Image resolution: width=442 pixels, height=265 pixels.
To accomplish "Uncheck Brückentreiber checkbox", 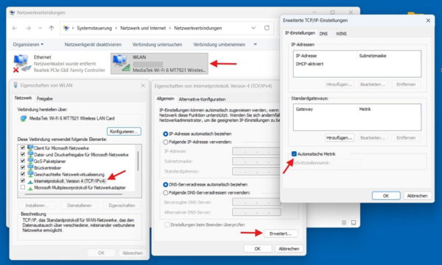I will [x=23, y=167].
